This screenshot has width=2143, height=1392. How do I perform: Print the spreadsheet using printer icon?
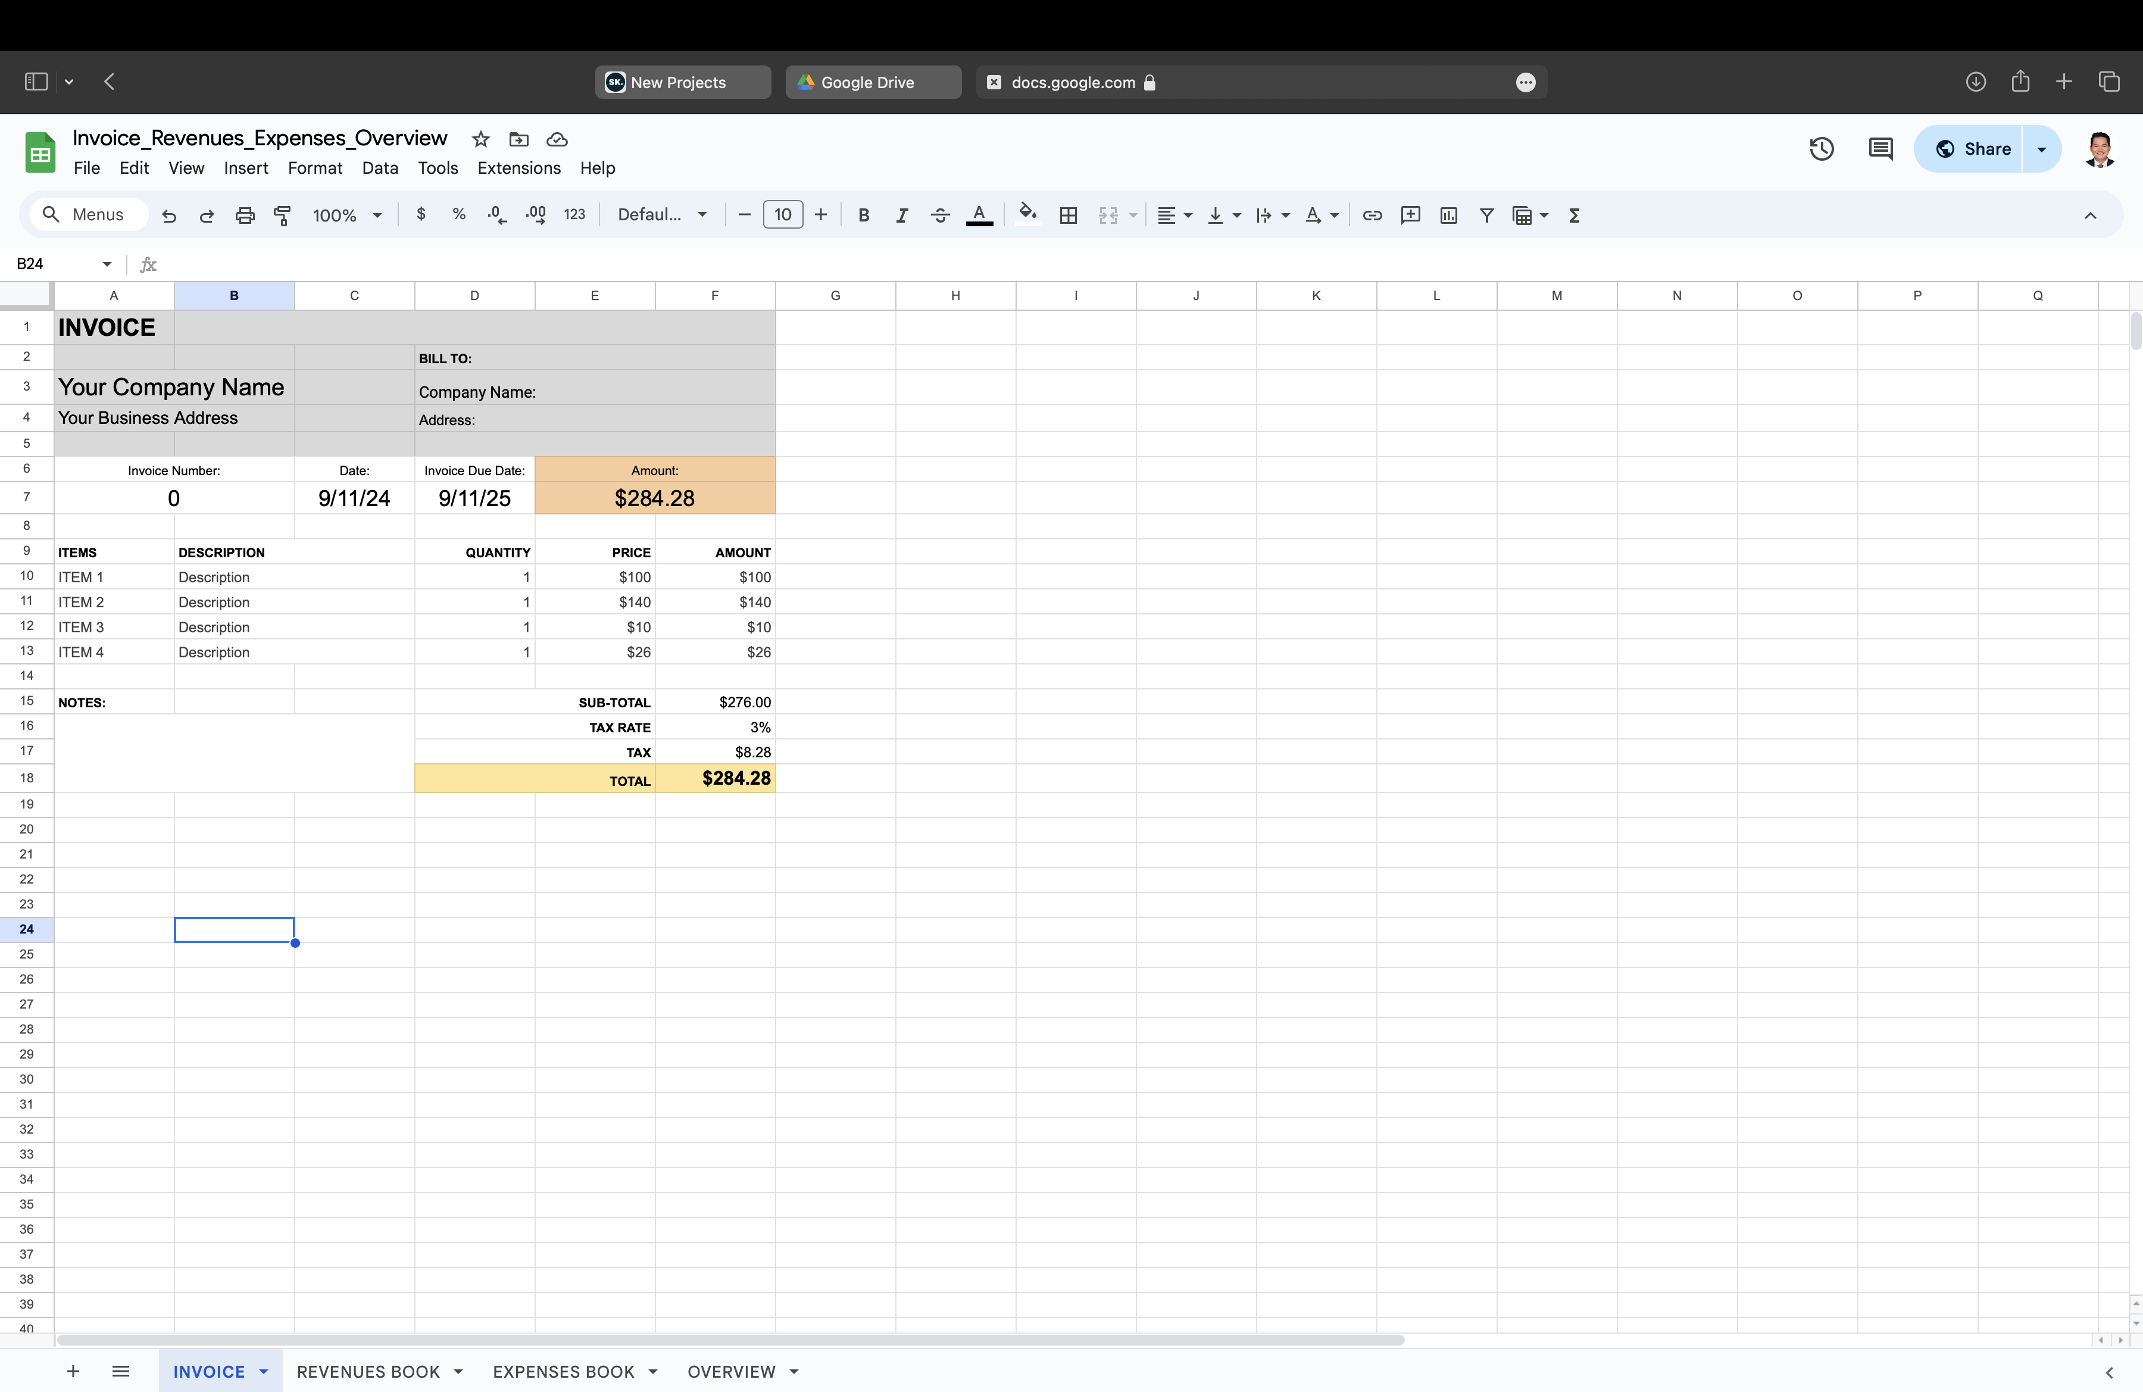pyautogui.click(x=245, y=215)
